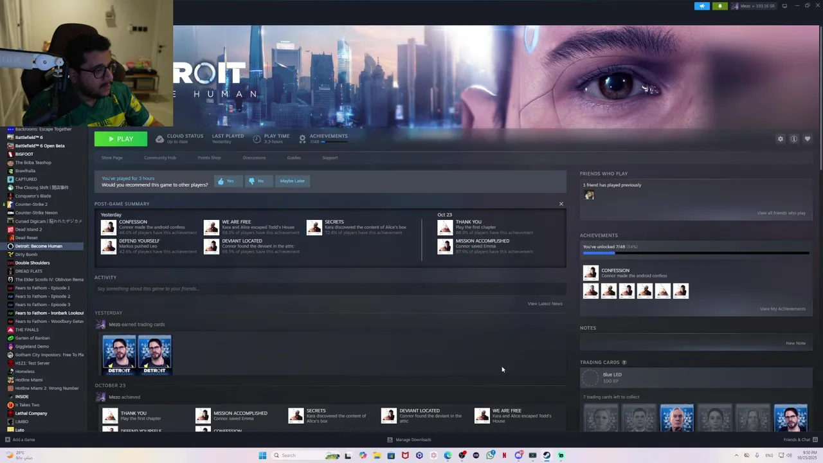Select Dead Island 2 in library

(x=28, y=230)
